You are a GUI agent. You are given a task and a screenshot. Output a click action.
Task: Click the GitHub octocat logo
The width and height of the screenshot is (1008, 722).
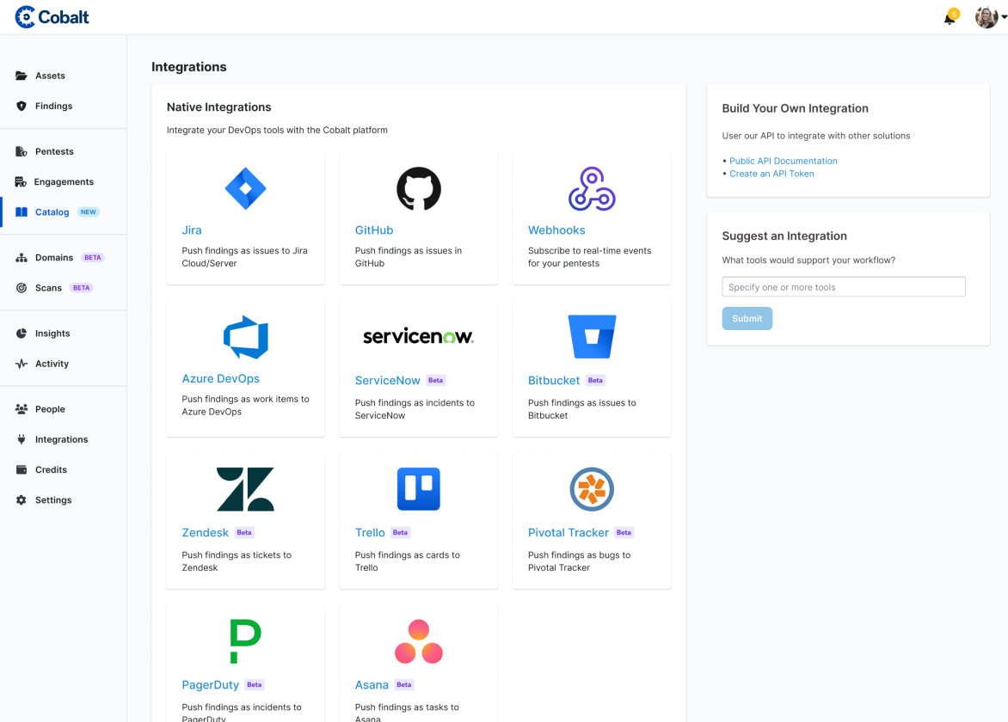coord(419,188)
